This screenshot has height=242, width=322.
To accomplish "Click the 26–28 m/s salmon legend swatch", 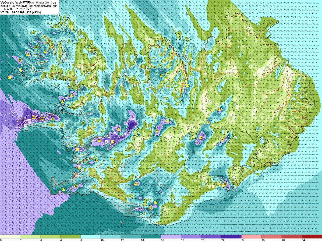I will 272,237.
